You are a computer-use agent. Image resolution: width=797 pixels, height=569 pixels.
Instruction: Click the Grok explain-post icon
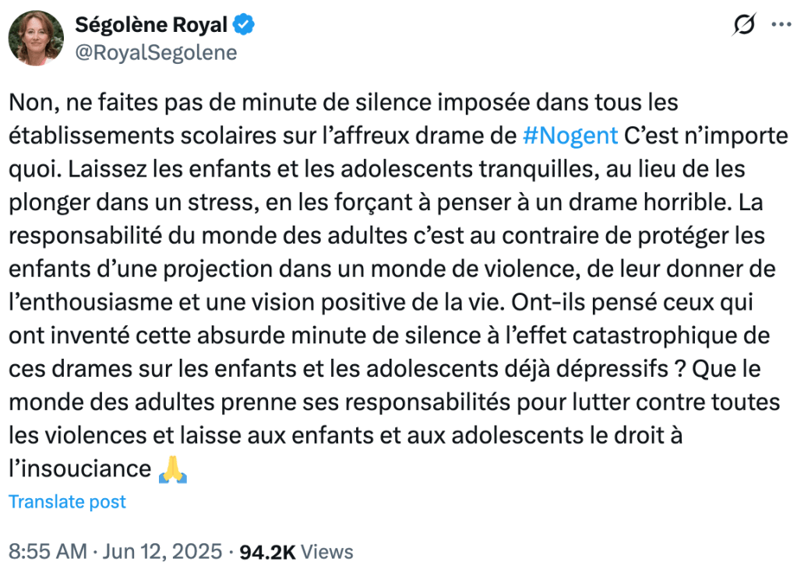[744, 26]
